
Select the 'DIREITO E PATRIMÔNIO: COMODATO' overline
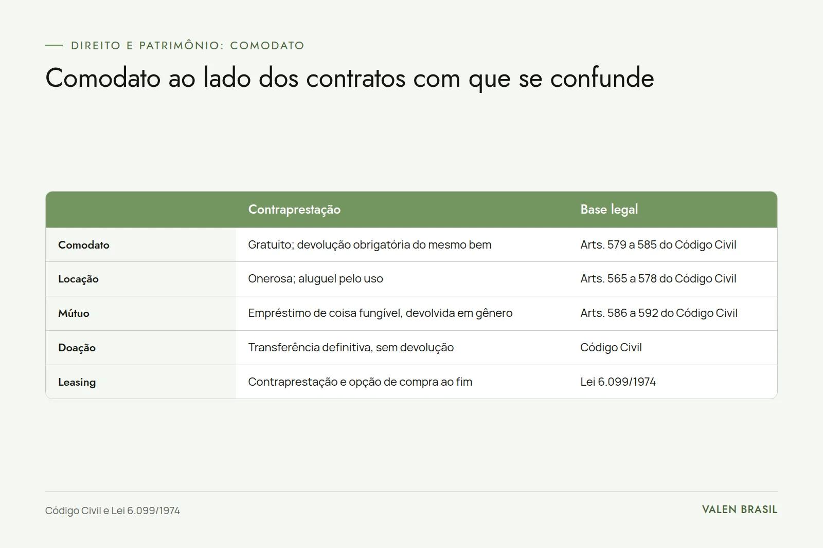pyautogui.click(x=187, y=46)
